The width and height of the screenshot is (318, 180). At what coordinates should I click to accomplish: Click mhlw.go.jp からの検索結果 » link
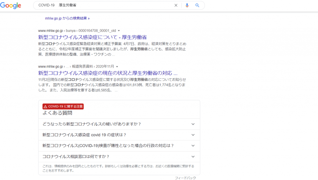click(67, 18)
